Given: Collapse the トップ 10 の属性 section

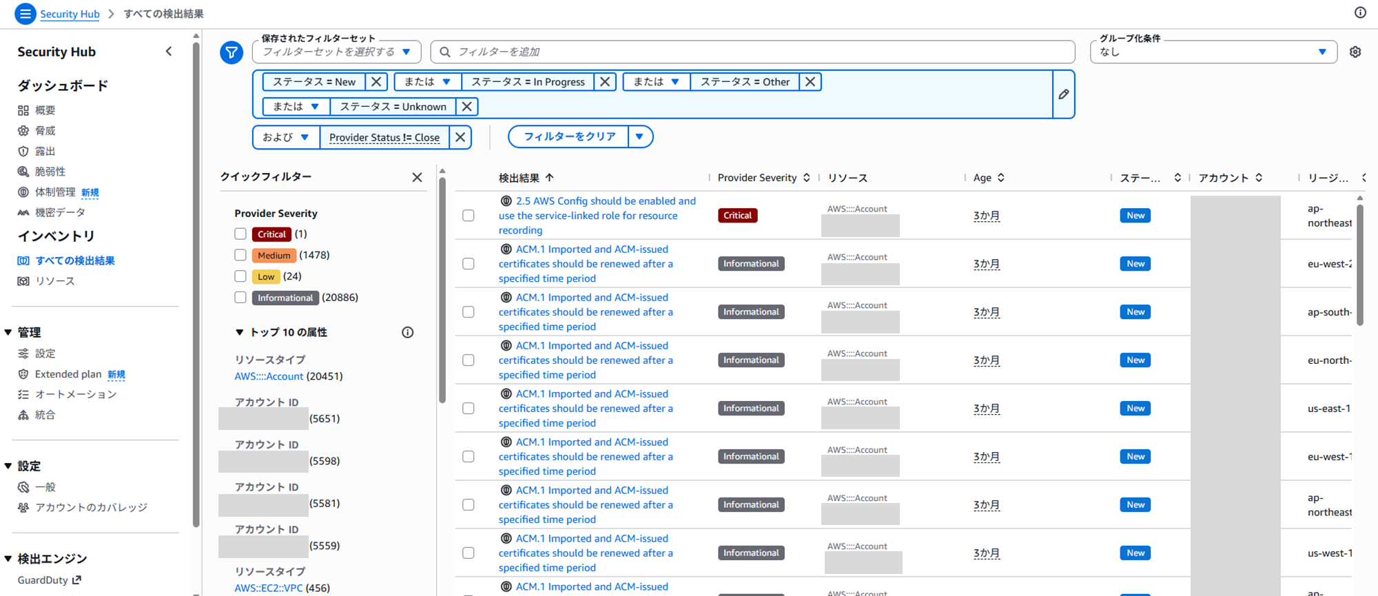Looking at the screenshot, I should click(x=240, y=333).
